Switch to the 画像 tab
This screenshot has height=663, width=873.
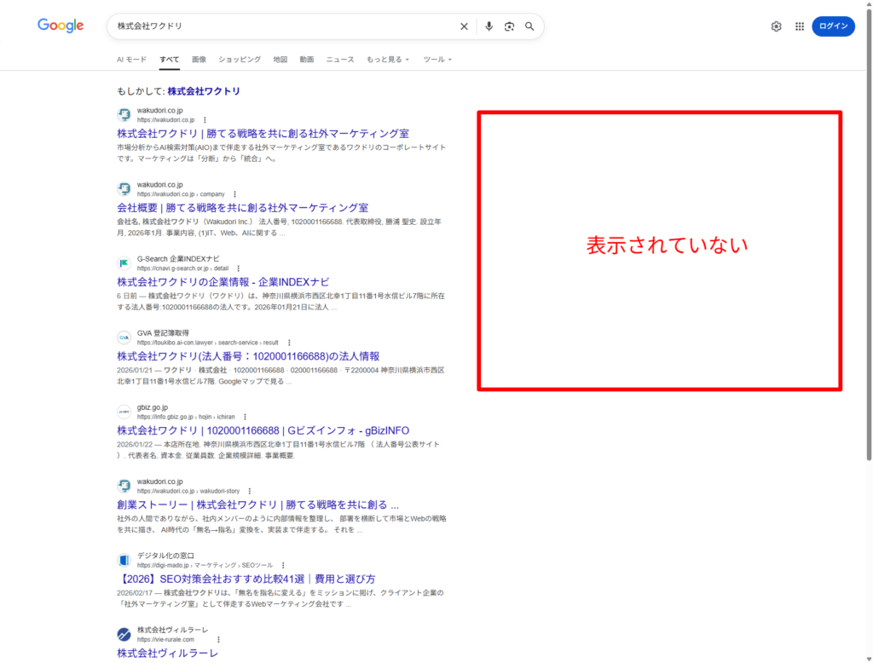coord(199,60)
